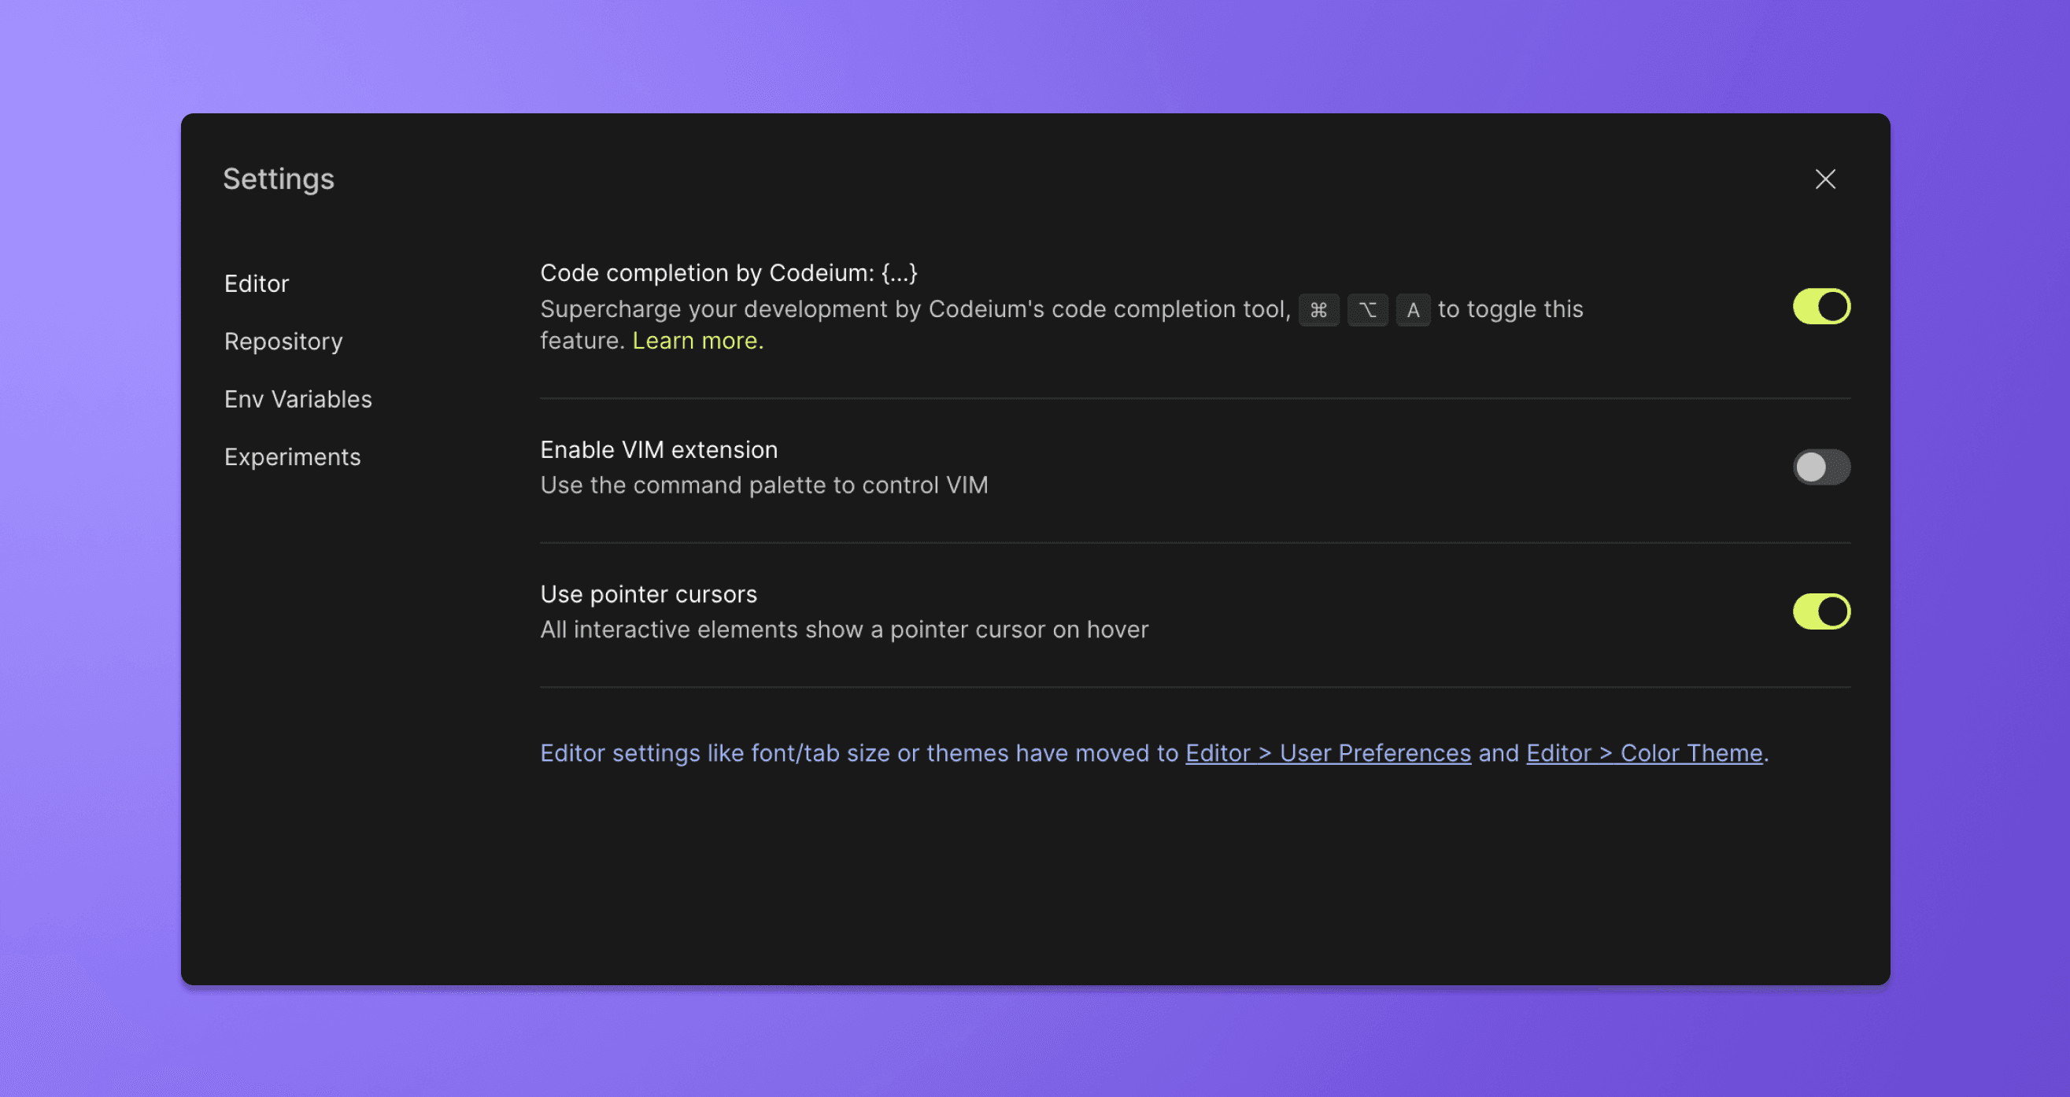
Task: Click the Enable VIM extension label
Action: click(658, 450)
